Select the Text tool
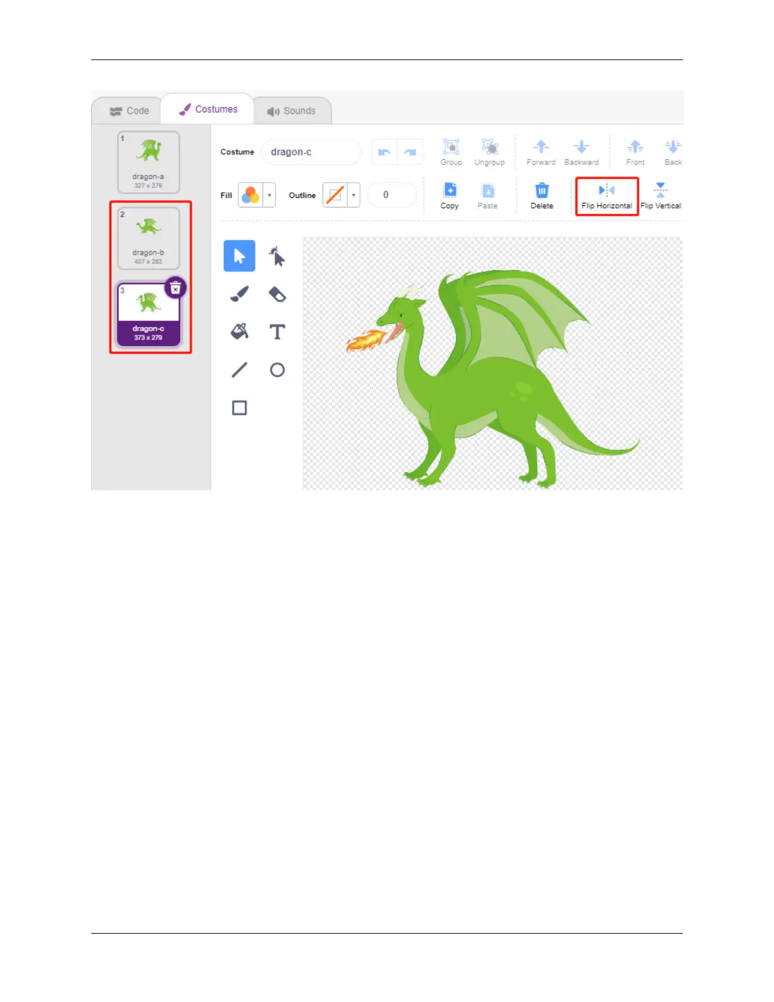Screen dimensions: 774x1002 pyautogui.click(x=277, y=332)
